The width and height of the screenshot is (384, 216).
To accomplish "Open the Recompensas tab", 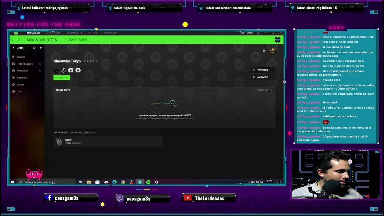I will pyautogui.click(x=110, y=33).
